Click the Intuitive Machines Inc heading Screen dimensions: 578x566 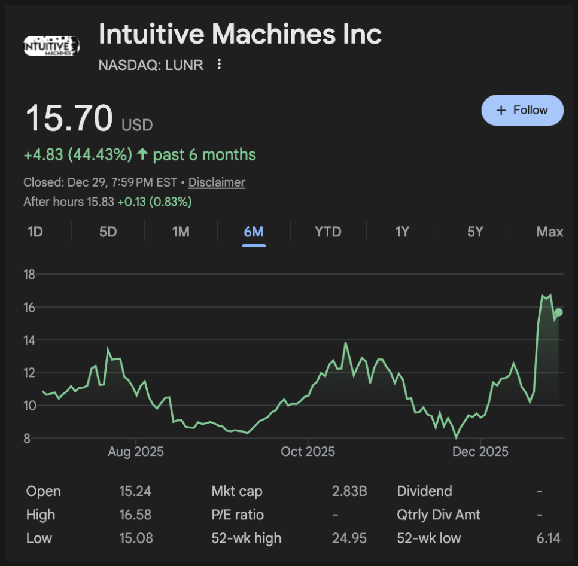(240, 34)
